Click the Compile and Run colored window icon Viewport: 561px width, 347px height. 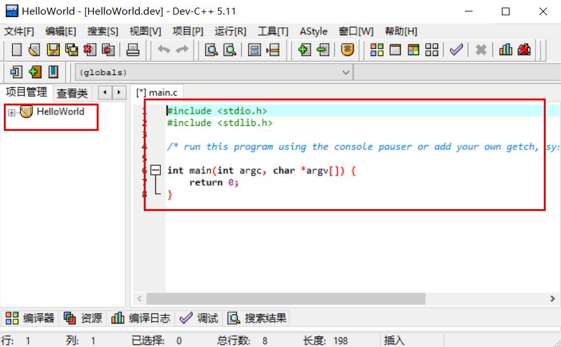413,50
